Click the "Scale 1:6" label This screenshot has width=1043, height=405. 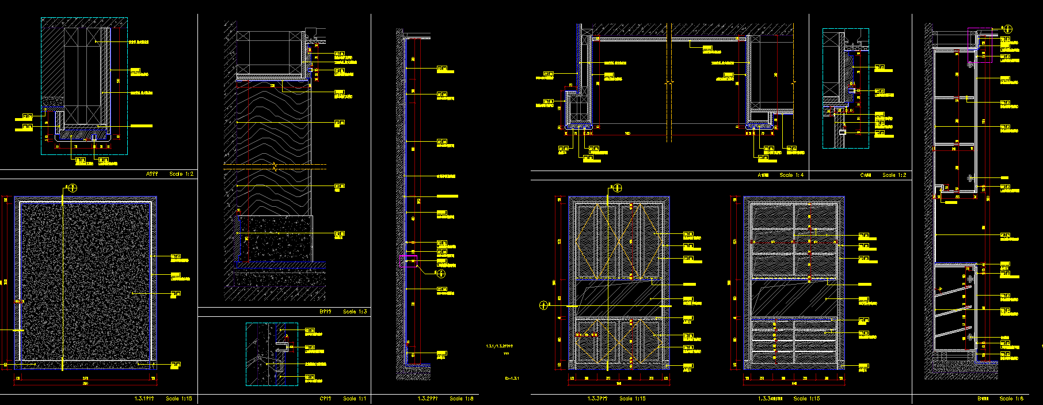tap(1011, 399)
